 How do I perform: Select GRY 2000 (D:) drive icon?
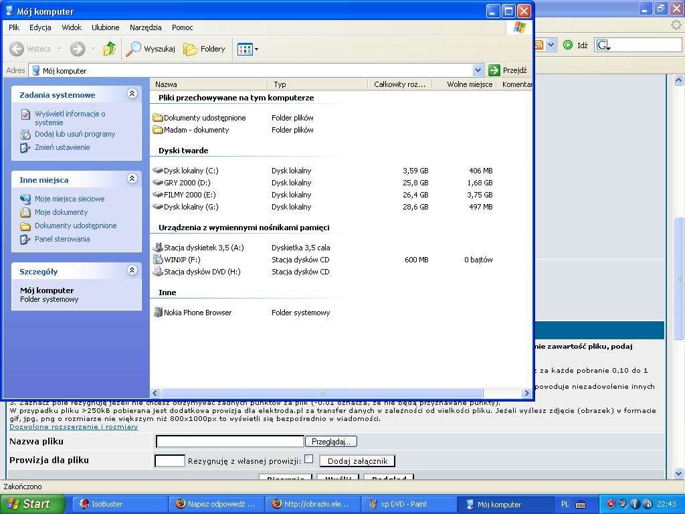158,183
